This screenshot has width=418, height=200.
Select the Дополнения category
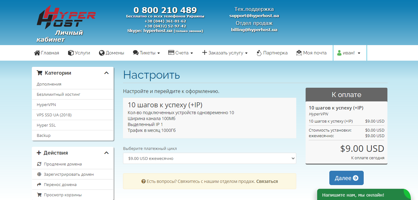pyautogui.click(x=73, y=84)
